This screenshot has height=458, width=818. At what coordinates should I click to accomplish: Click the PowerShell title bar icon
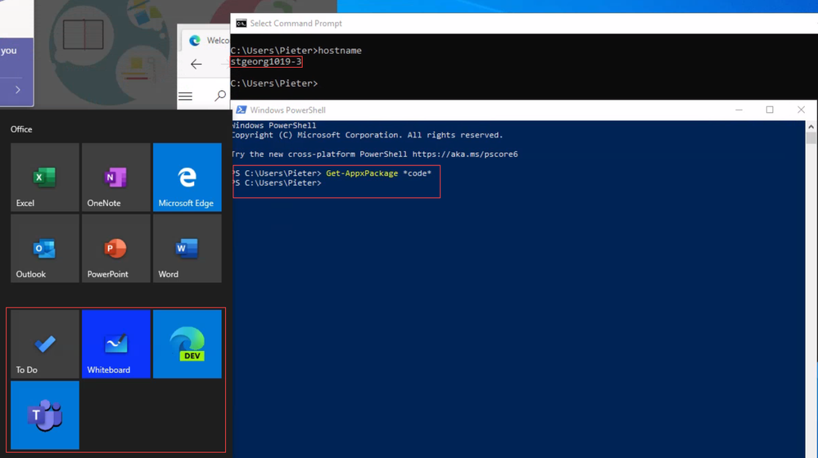241,110
